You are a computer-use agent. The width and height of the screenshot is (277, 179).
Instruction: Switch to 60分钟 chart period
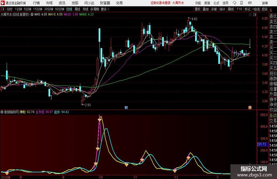pyautogui.click(x=60, y=9)
